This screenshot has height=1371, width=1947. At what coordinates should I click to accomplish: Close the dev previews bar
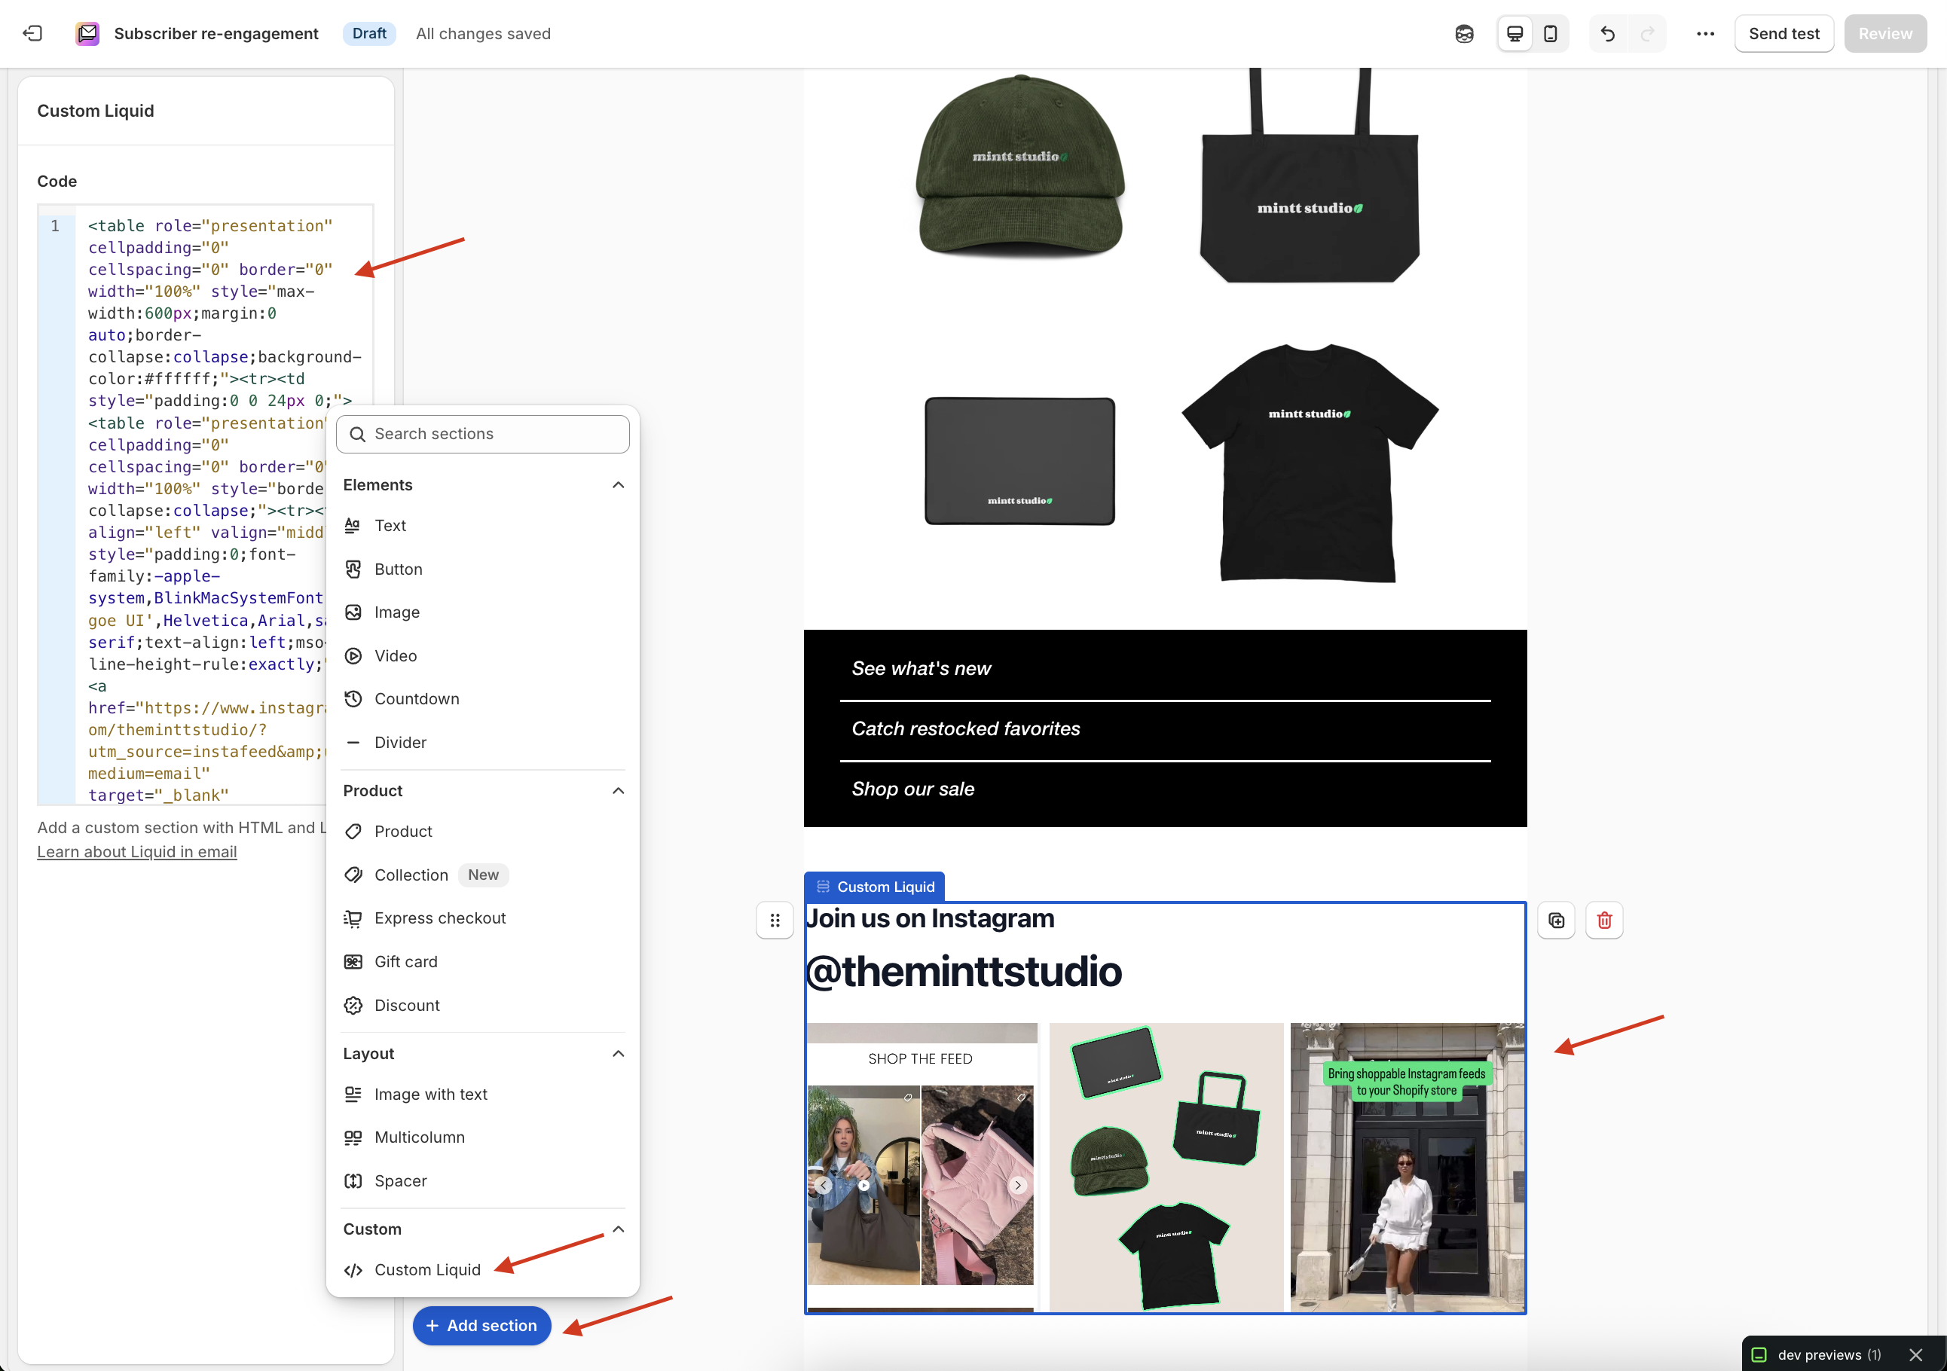pos(1915,1355)
